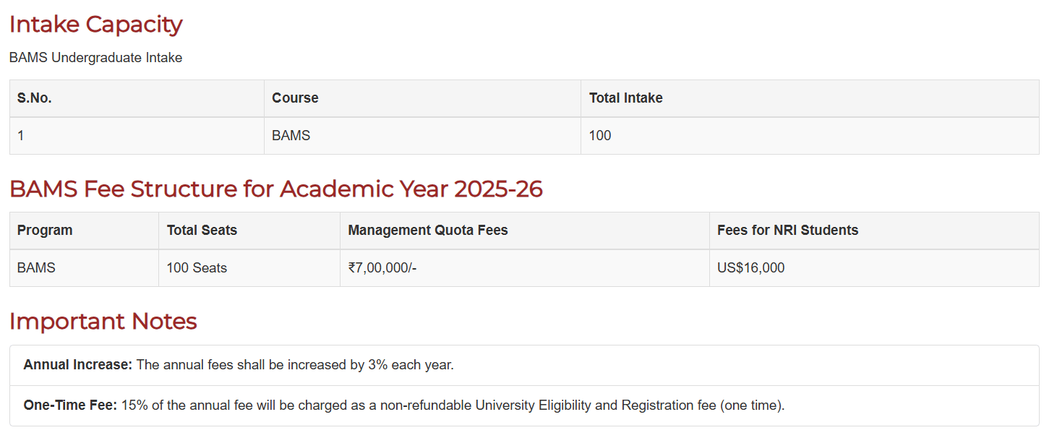Select the "BAMS Undergraduate Intake" subtitle text
This screenshot has height=438, width=1057.
click(95, 58)
